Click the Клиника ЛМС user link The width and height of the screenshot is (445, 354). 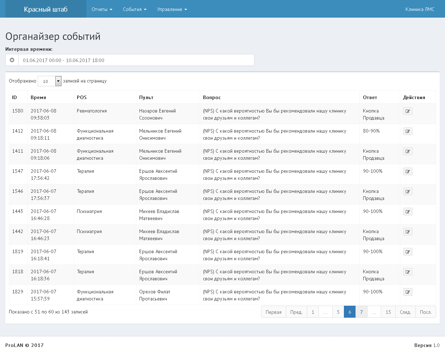coord(420,9)
